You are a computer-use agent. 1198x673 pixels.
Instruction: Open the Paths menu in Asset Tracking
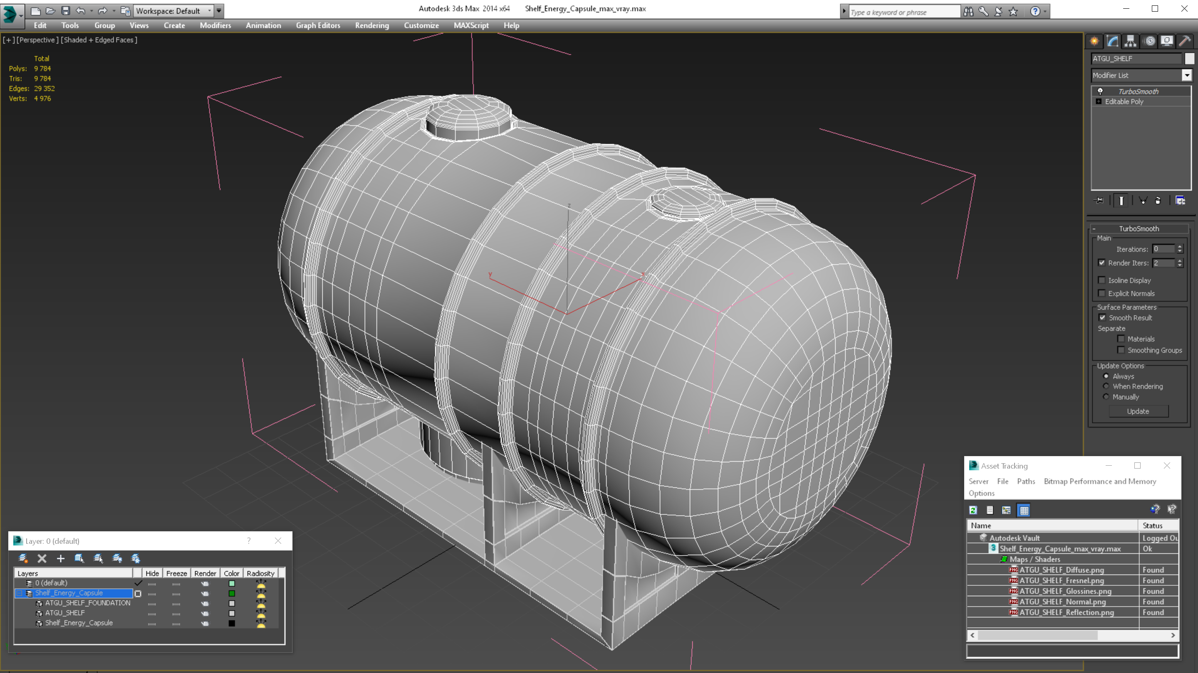1025,481
